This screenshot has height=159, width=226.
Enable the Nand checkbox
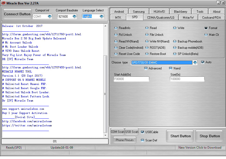(170, 68)
